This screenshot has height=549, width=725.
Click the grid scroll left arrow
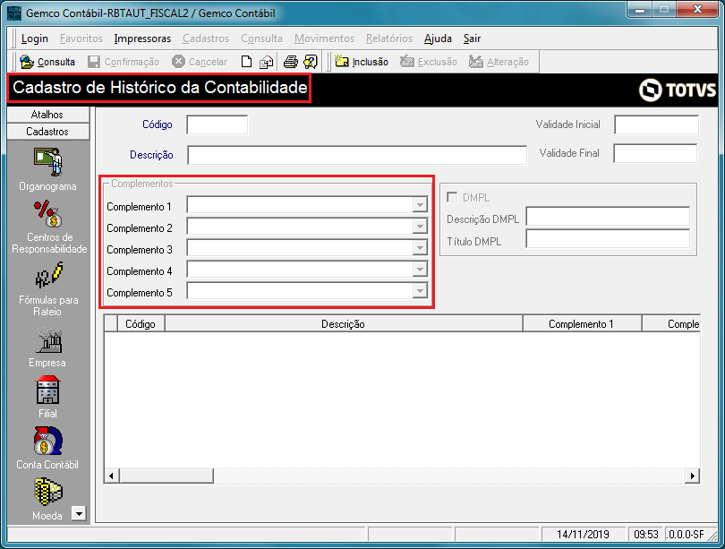(111, 476)
